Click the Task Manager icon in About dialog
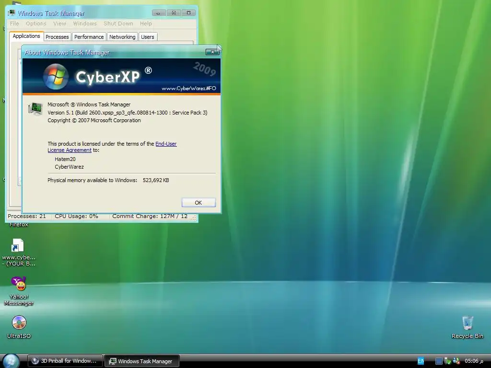 click(35, 109)
